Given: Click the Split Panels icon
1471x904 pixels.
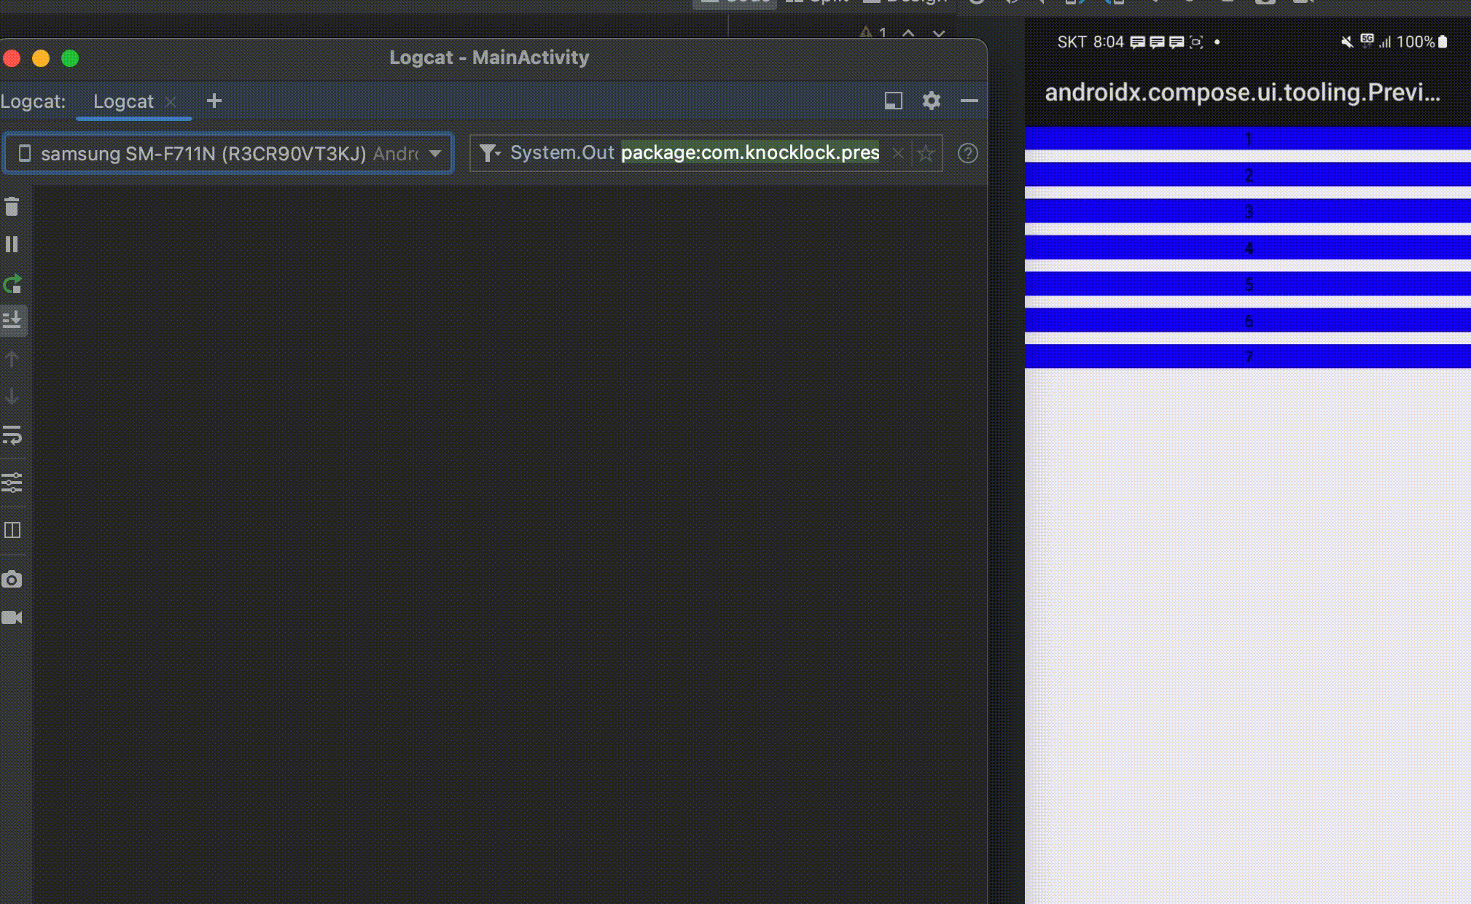Looking at the screenshot, I should tap(12, 530).
